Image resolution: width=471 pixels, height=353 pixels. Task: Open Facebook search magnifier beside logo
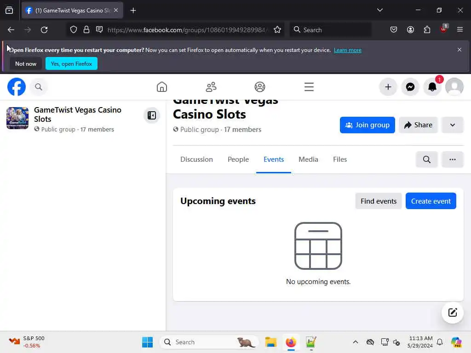coord(39,87)
